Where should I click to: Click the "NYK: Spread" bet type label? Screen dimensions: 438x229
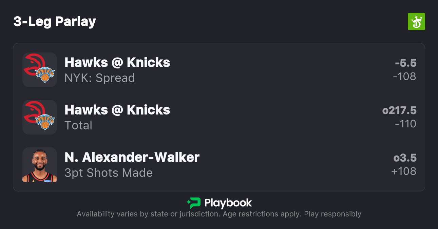(x=100, y=78)
